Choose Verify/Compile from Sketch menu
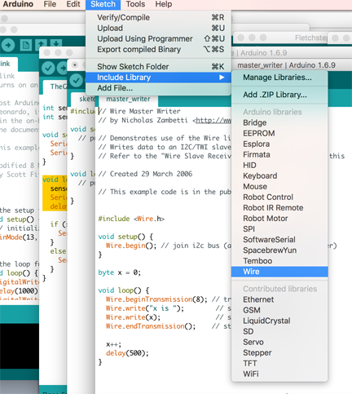 (x=158, y=17)
